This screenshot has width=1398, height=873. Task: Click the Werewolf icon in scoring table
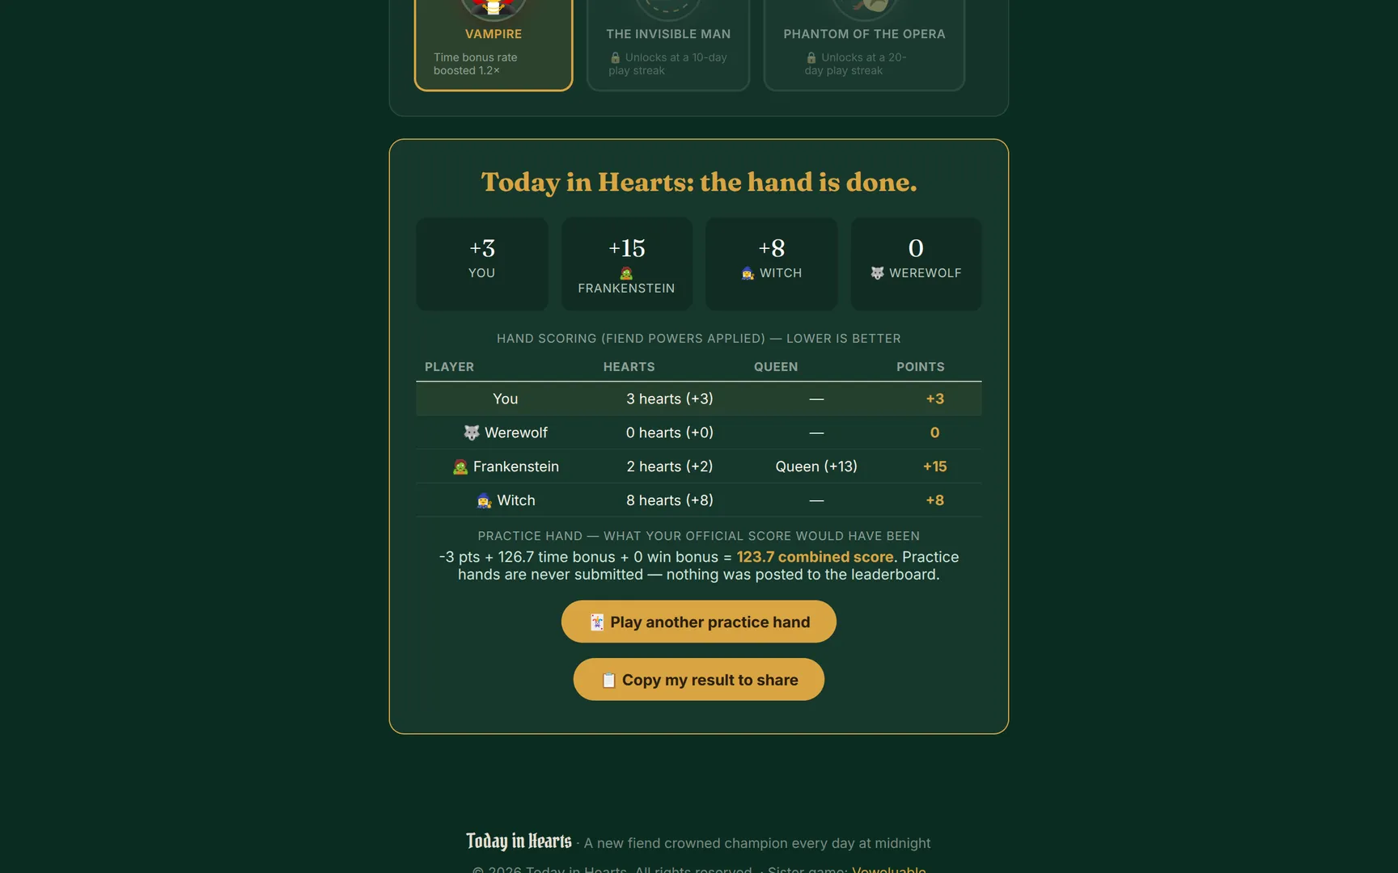pos(472,432)
